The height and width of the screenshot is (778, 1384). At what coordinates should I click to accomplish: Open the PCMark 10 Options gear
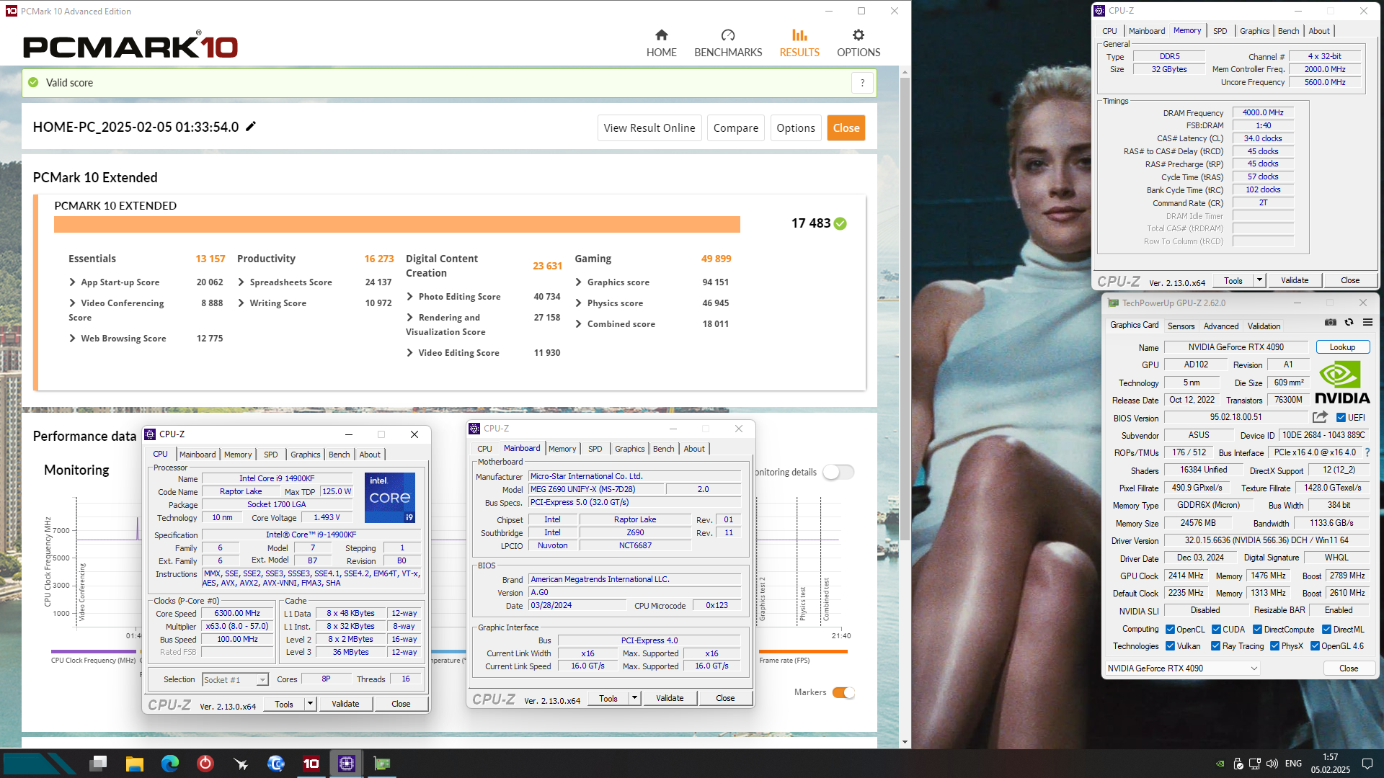pyautogui.click(x=858, y=35)
